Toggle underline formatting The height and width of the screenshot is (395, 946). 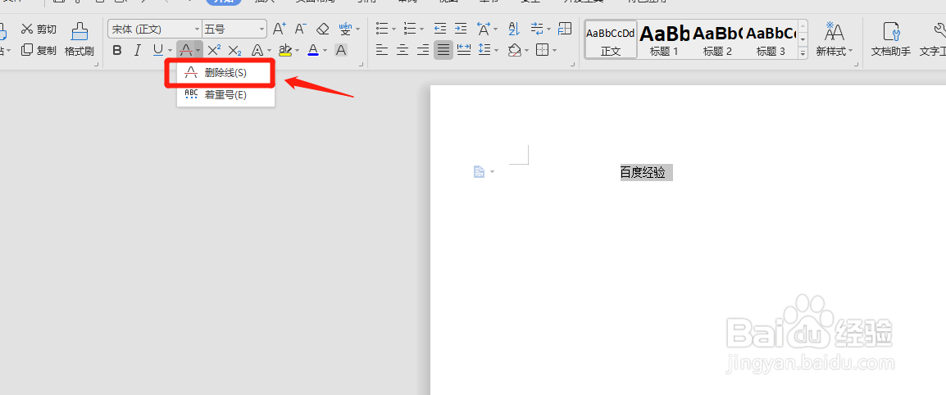[x=157, y=50]
